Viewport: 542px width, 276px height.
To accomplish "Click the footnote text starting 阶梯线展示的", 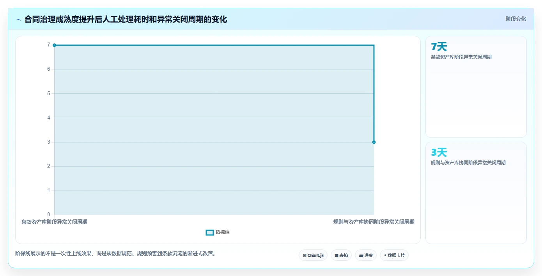I will pos(115,253).
